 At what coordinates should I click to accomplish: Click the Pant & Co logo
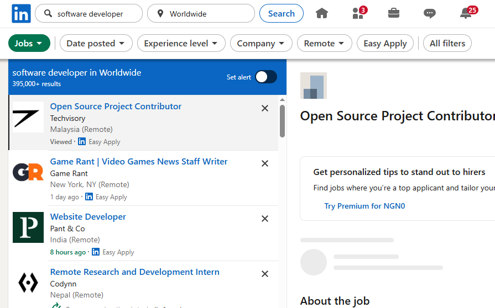28,227
